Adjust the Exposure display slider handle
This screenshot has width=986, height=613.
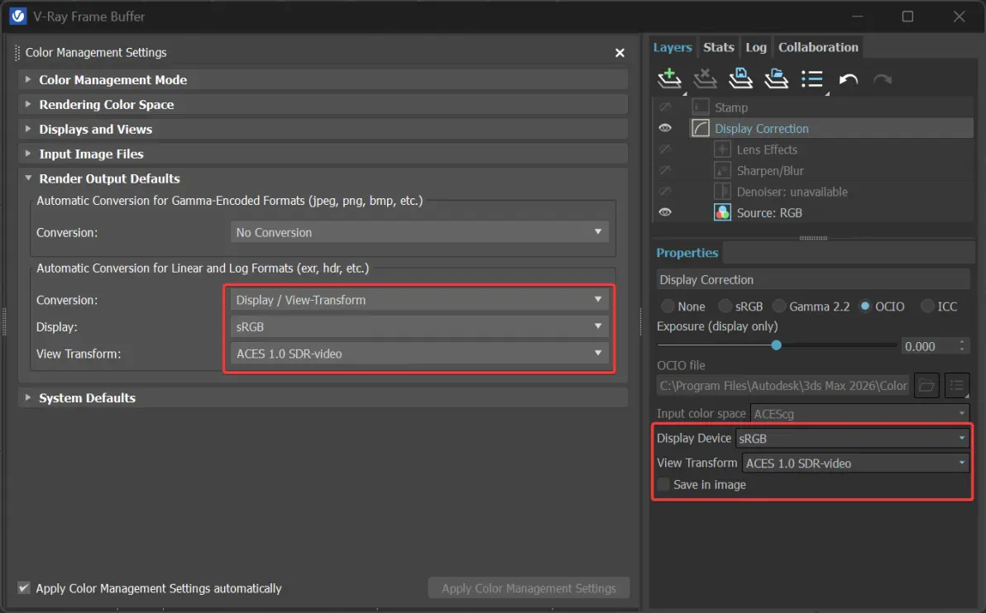tap(777, 345)
